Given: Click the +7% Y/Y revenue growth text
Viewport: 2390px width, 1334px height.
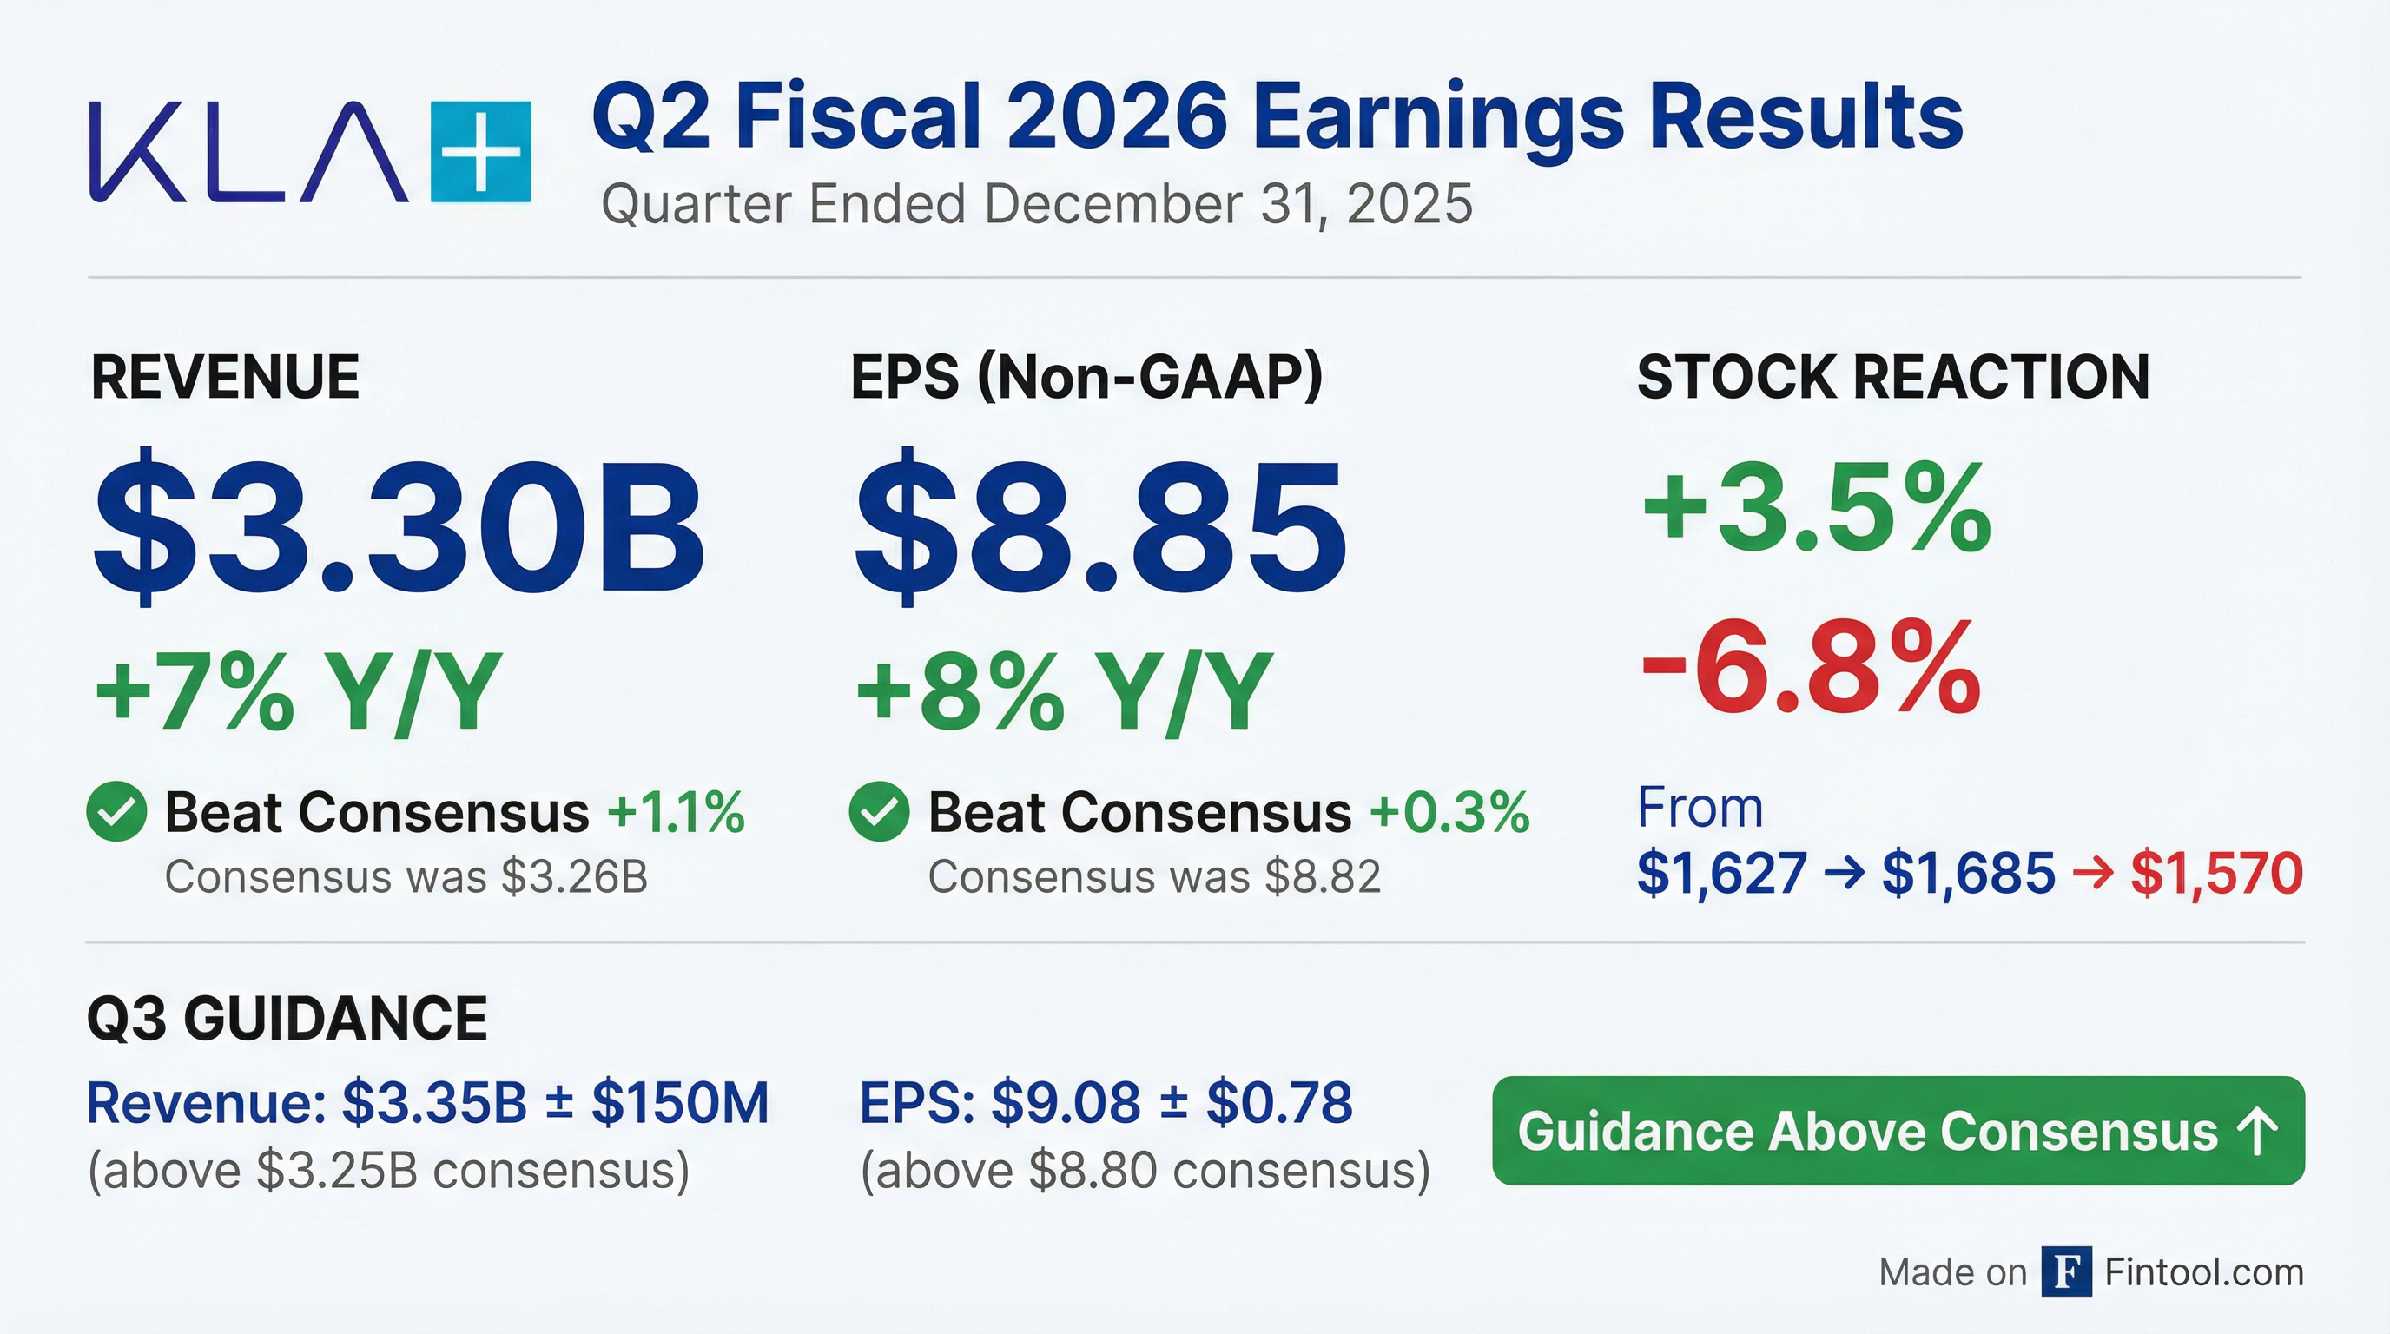Looking at the screenshot, I should (298, 692).
